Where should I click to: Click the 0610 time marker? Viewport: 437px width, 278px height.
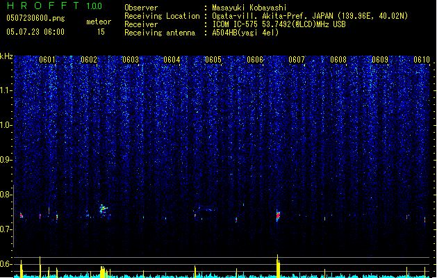coord(422,60)
